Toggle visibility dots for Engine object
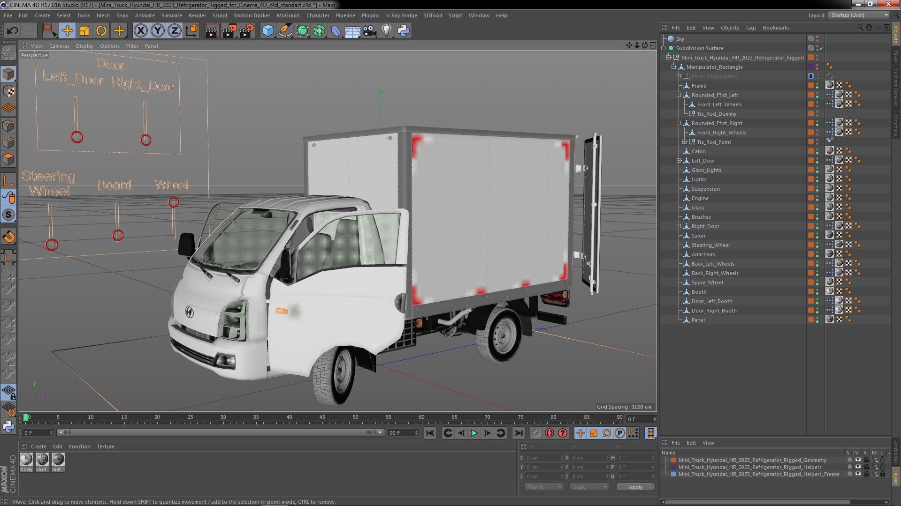 [817, 198]
